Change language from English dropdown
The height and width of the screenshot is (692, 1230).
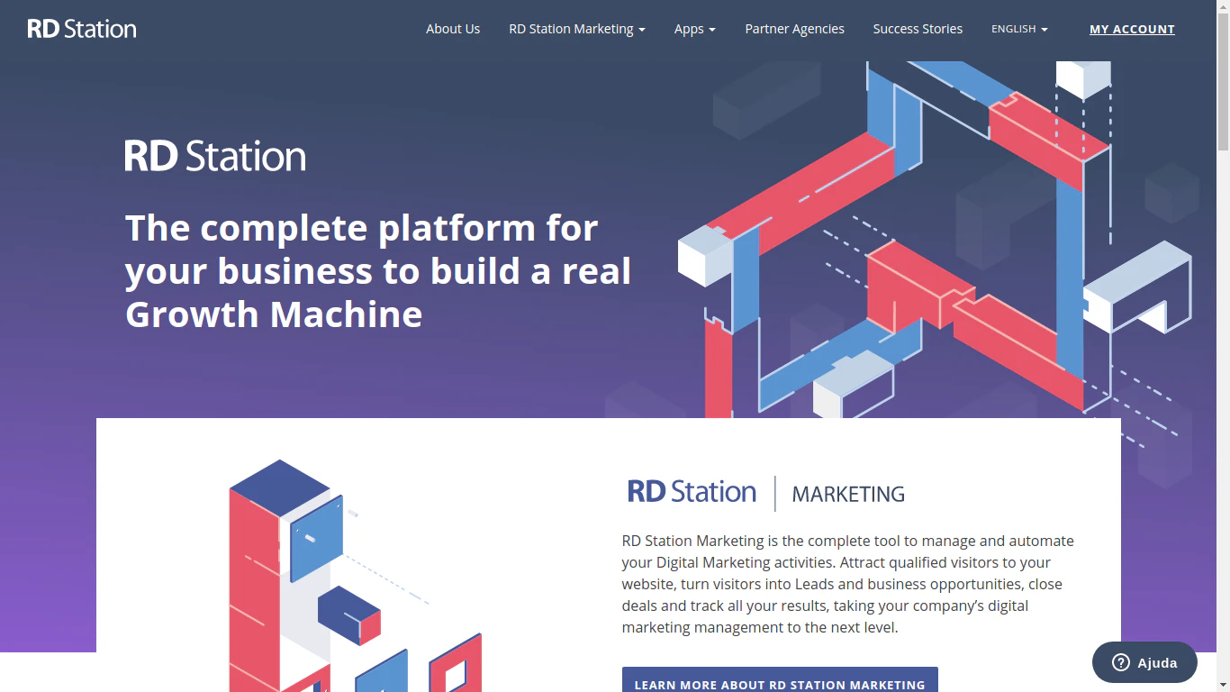tap(1019, 29)
